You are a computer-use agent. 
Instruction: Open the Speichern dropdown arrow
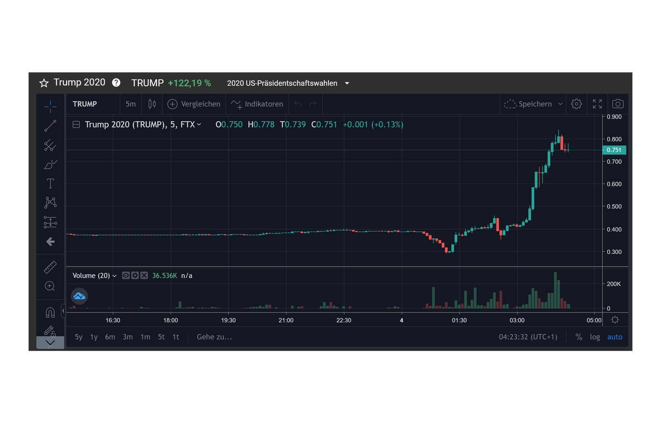point(560,104)
